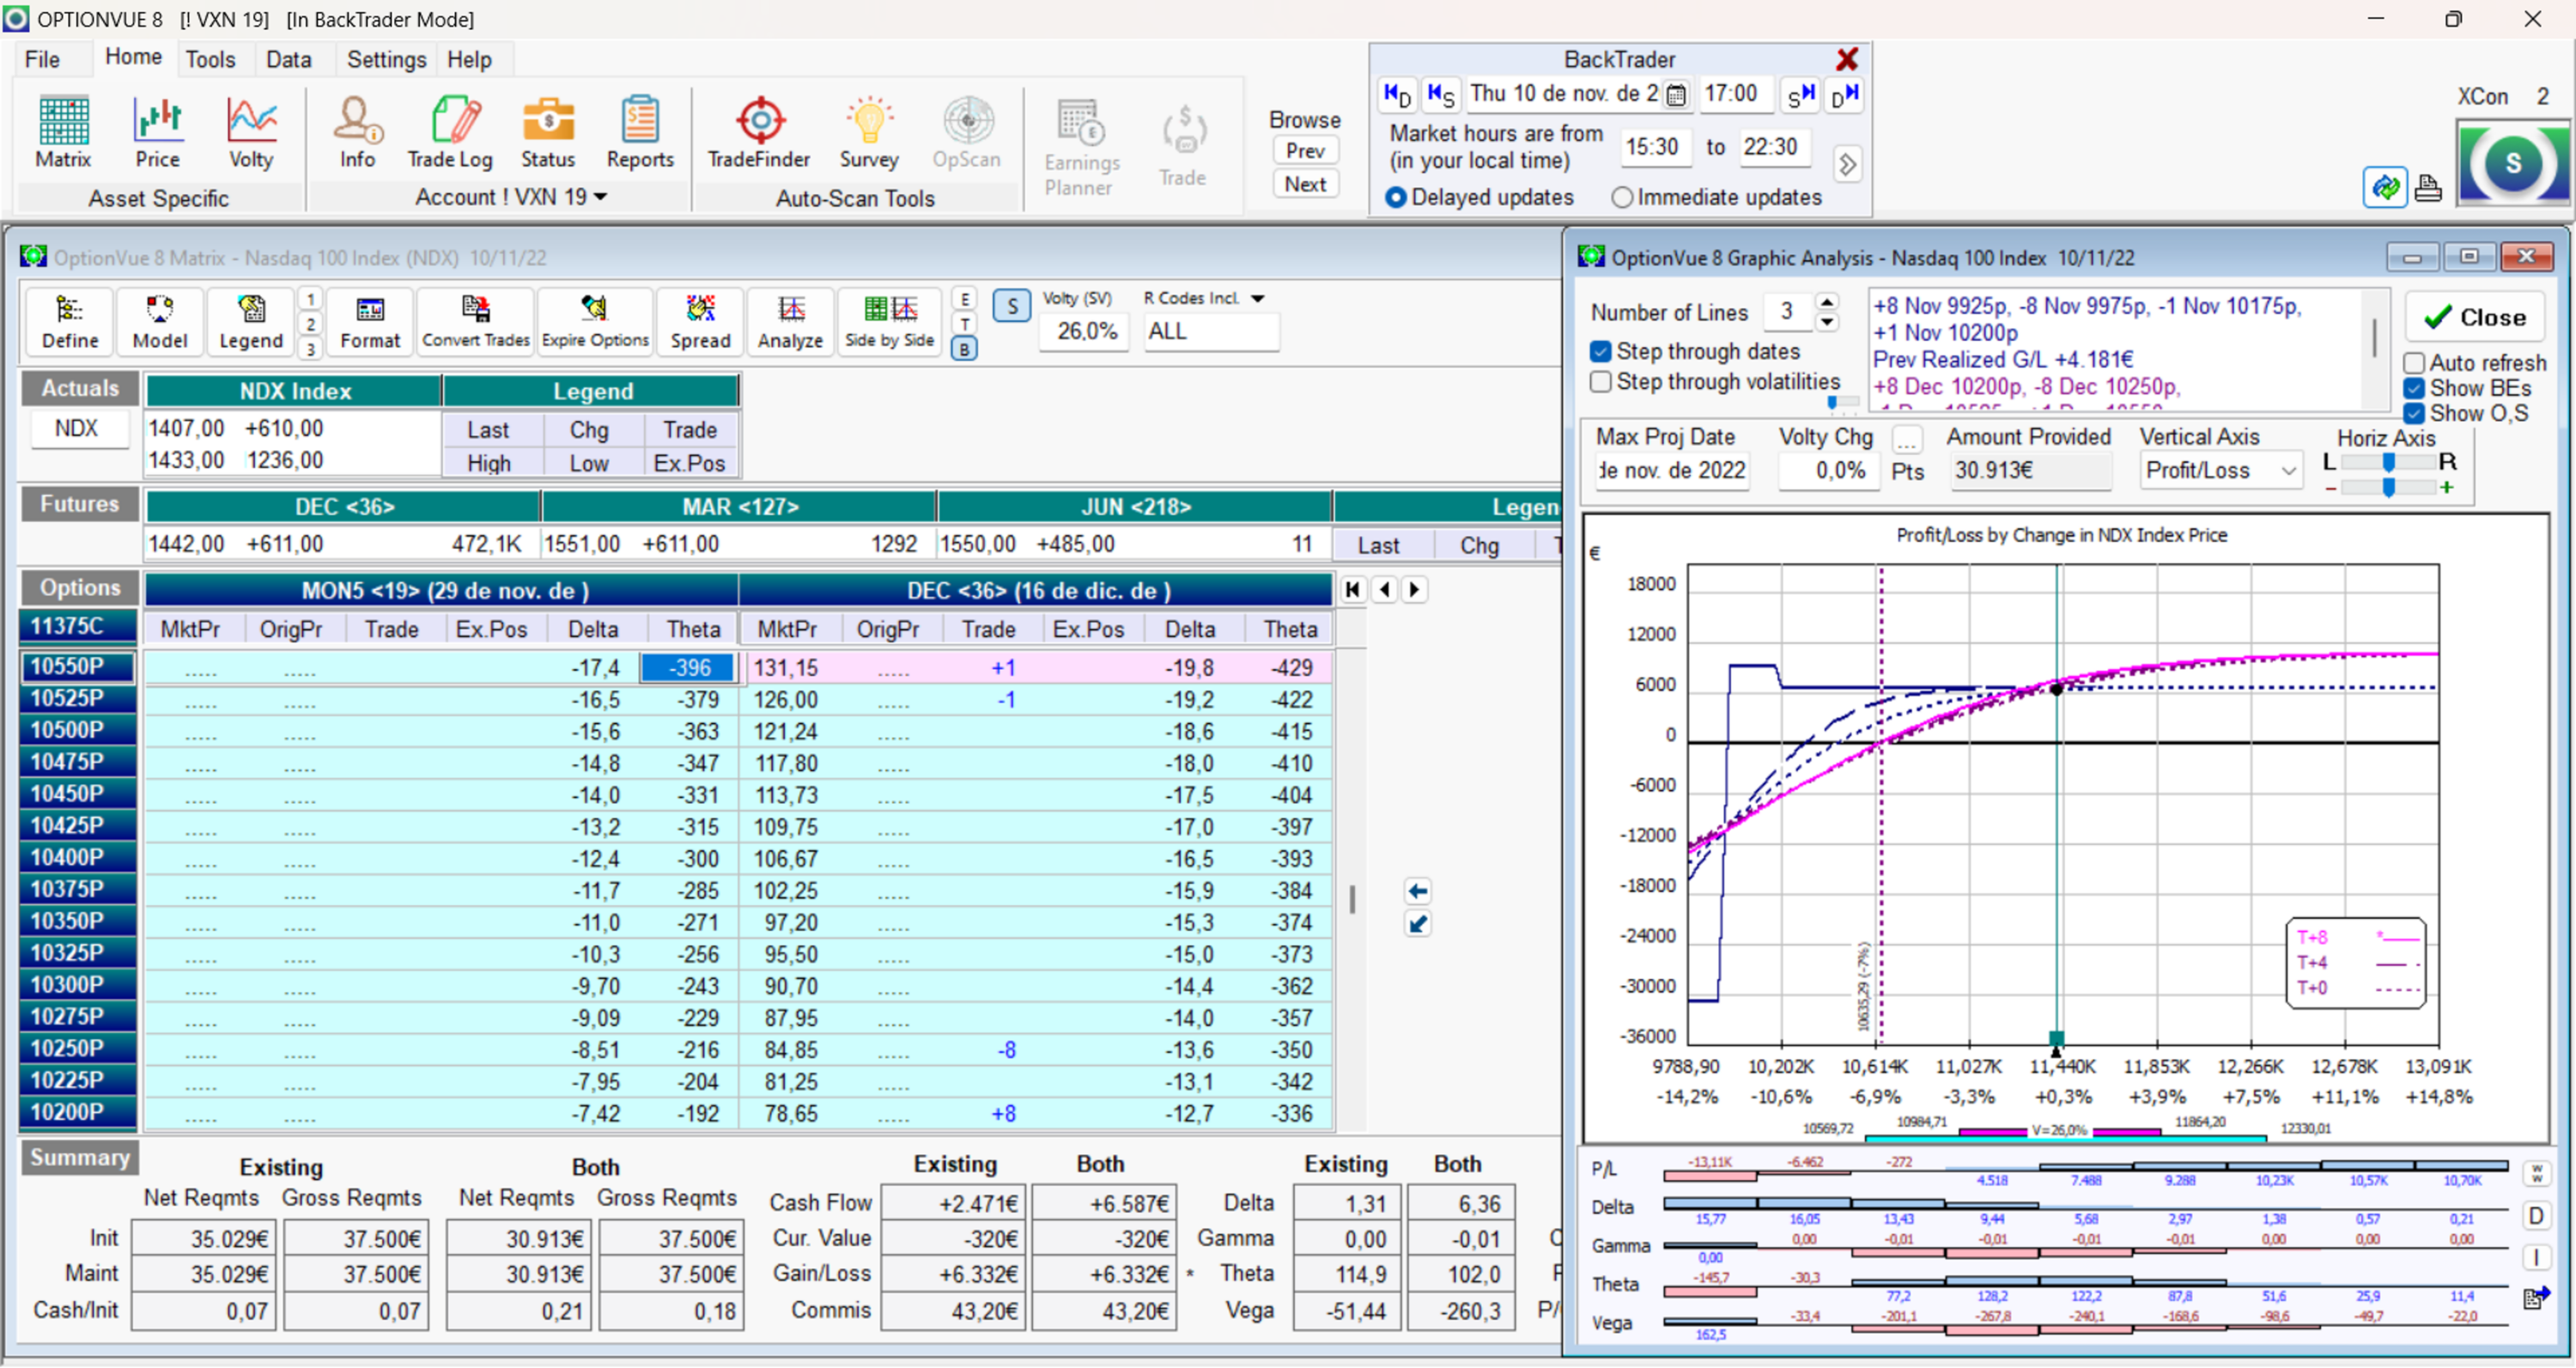Check Step through volatilities
Viewport: 2576px width, 1368px height.
(x=1601, y=382)
